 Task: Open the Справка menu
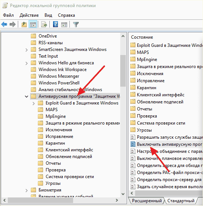[66, 15]
